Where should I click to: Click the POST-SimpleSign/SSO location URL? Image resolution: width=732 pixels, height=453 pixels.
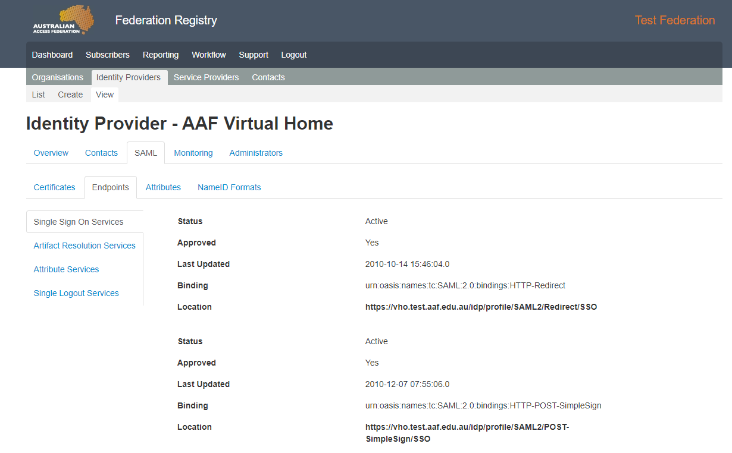coord(467,433)
